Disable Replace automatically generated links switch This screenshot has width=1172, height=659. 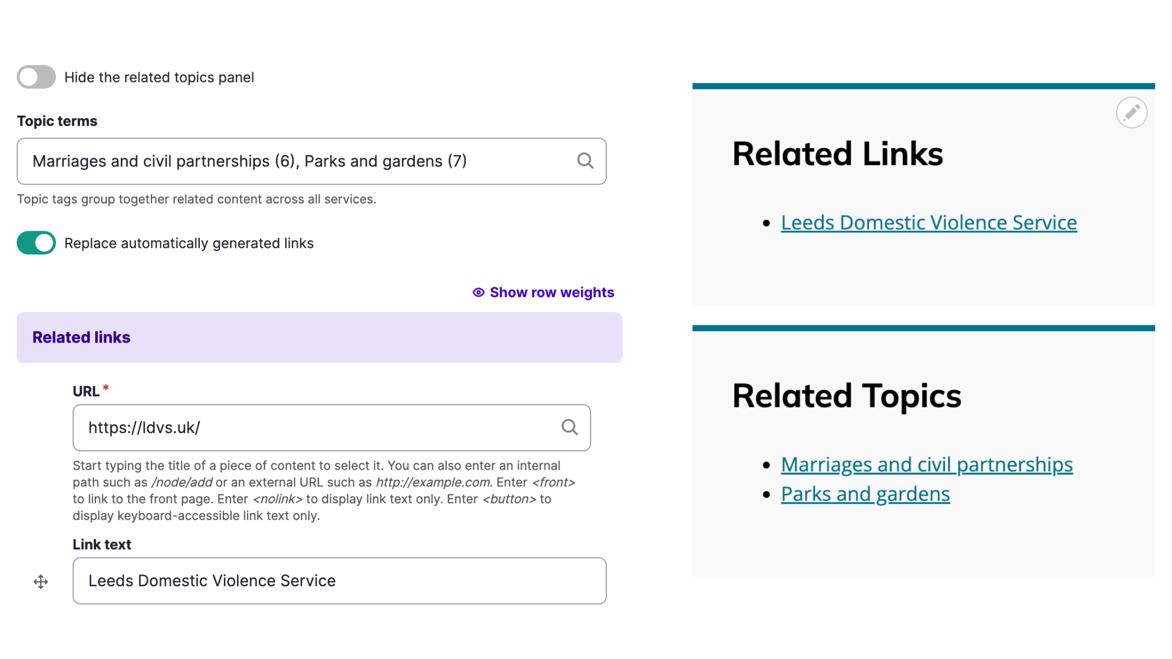(x=36, y=243)
